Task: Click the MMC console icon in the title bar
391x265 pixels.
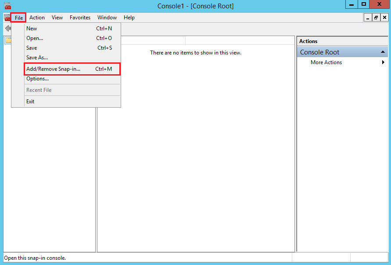Action: tap(7, 6)
